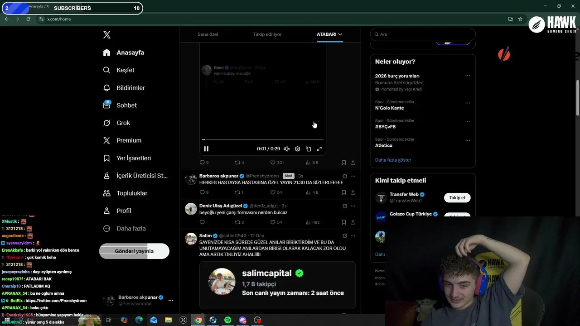The height and width of the screenshot is (326, 580).
Task: Open Profil page
Action: coord(117,211)
